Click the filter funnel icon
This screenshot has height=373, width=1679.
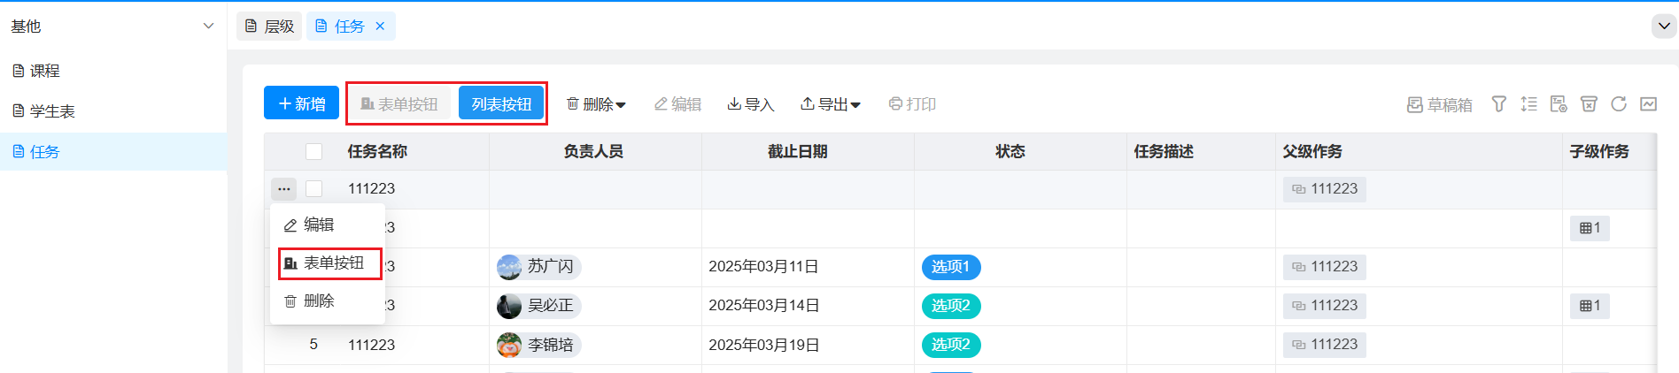1498,104
